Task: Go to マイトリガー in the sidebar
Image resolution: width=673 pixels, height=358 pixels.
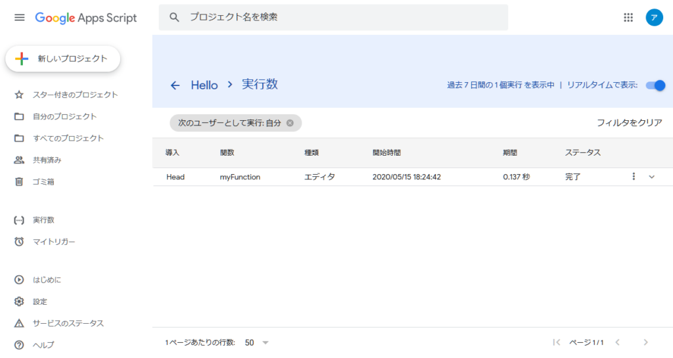Action: tap(54, 242)
